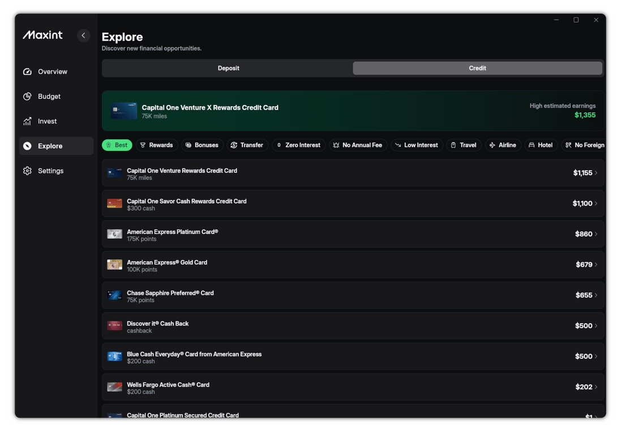Viewport: 621px width, 434px height.
Task: Open Invest via its chart icon
Action: (x=27, y=121)
